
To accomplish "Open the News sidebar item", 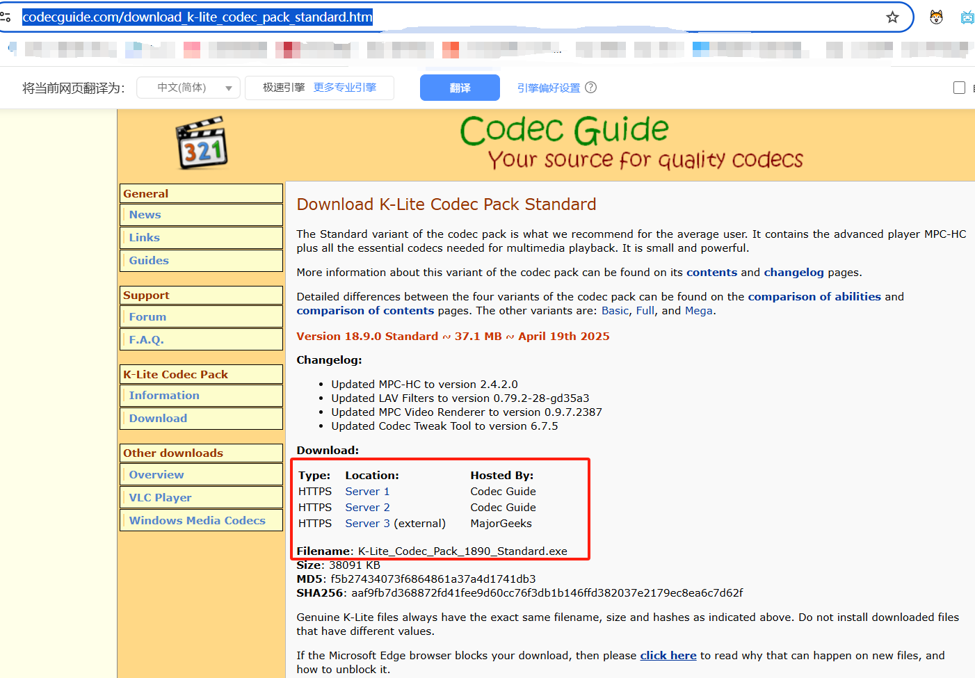I will (201, 215).
